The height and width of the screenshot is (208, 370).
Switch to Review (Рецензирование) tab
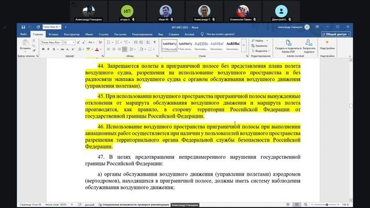[142, 34]
